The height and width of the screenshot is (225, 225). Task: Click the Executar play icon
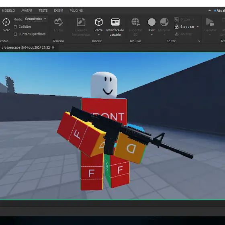210,22
